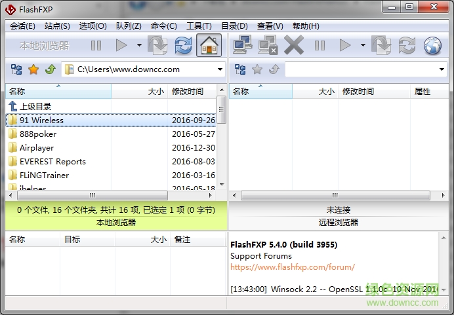The image size is (454, 315).
Task: Open the FlashFXP forum link
Action: pyautogui.click(x=292, y=267)
